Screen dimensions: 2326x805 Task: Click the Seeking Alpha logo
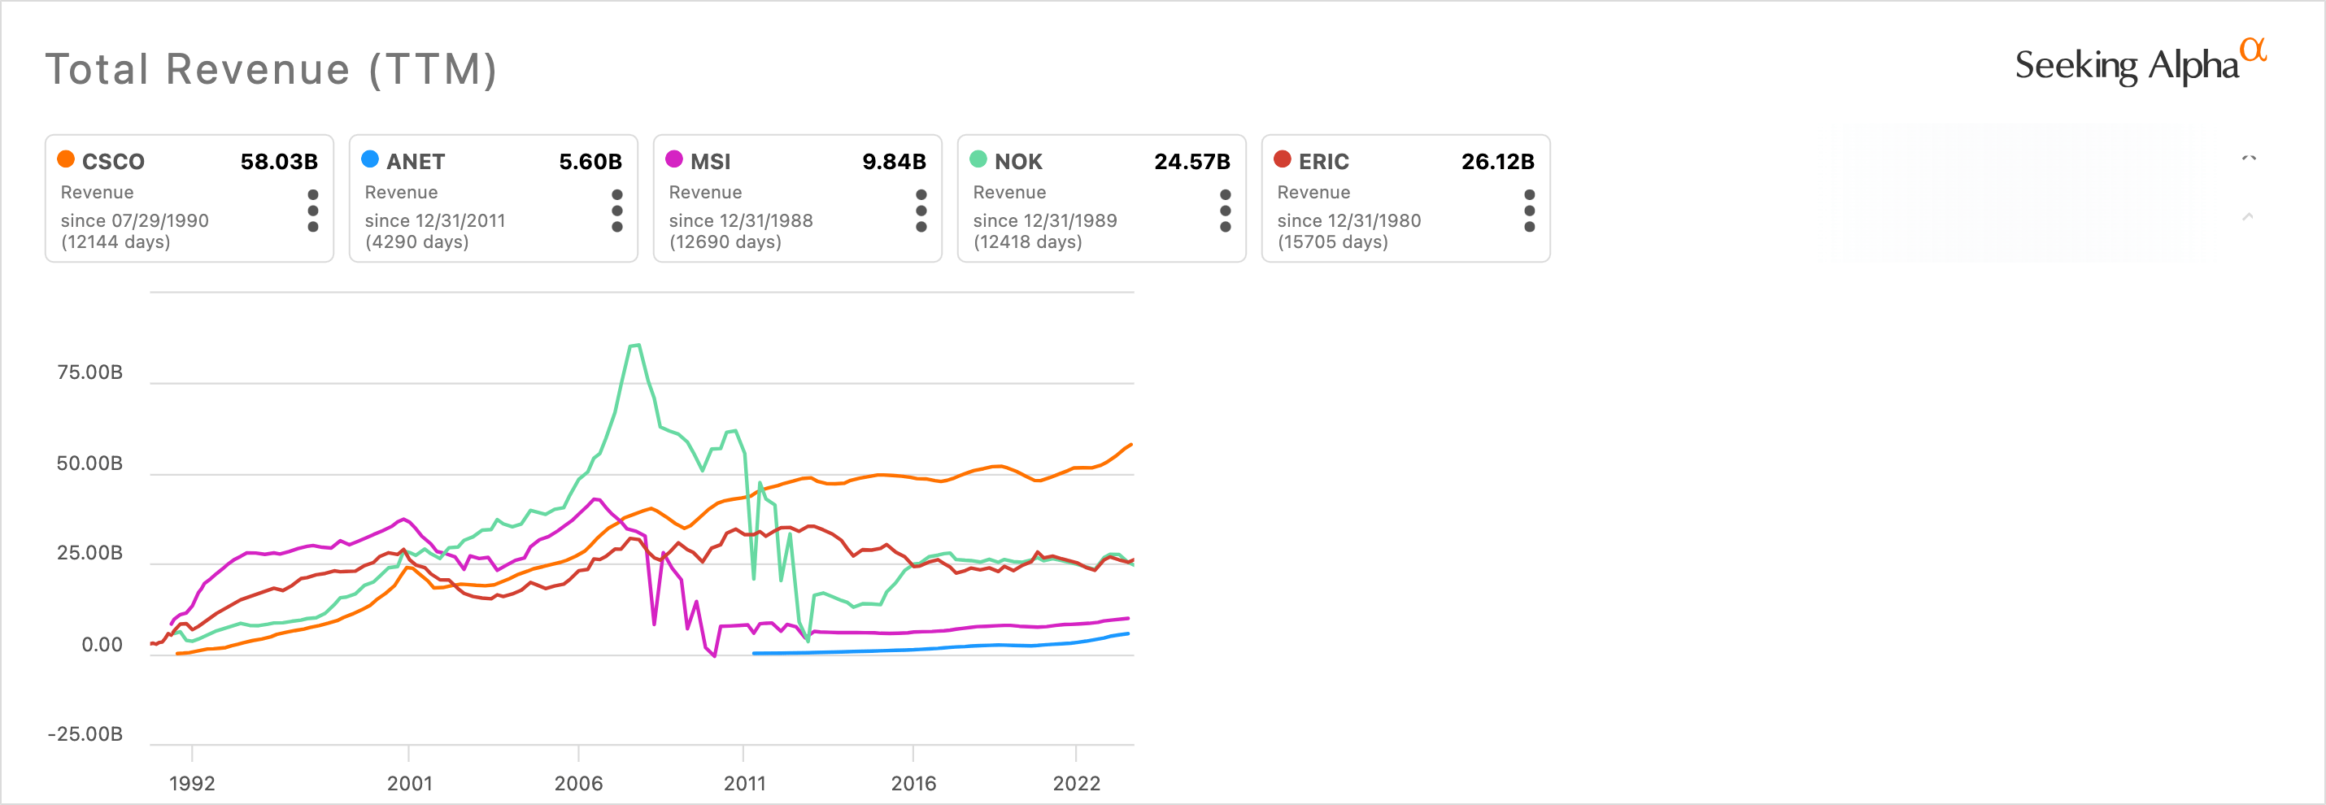pyautogui.click(x=2139, y=63)
